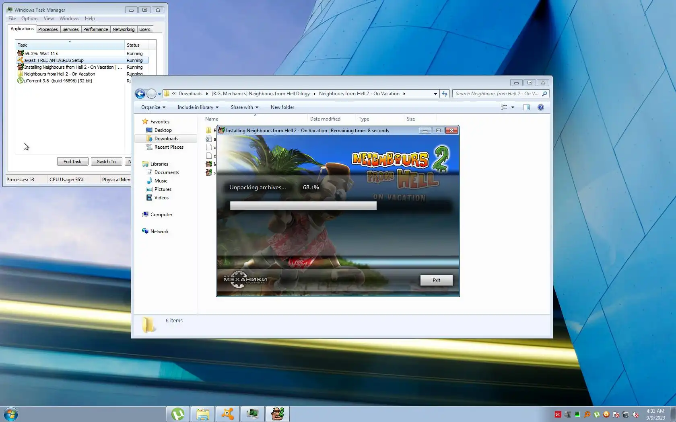This screenshot has width=676, height=422.
Task: Click the Network icon in the sidebar
Action: point(145,231)
